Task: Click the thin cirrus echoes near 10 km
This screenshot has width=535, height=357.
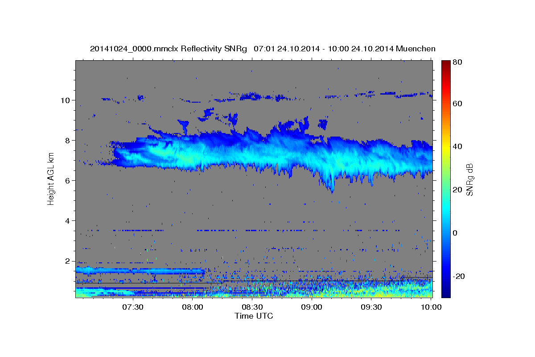Action: (x=267, y=96)
